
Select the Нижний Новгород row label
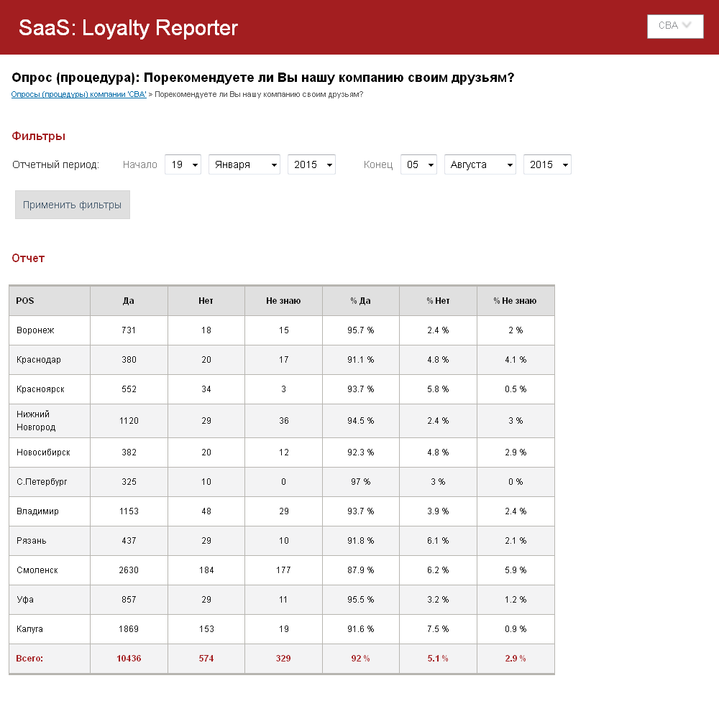coord(36,421)
